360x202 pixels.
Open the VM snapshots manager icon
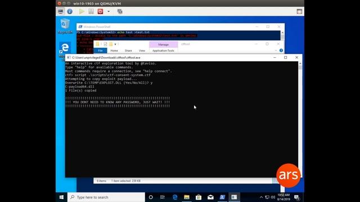point(120,11)
